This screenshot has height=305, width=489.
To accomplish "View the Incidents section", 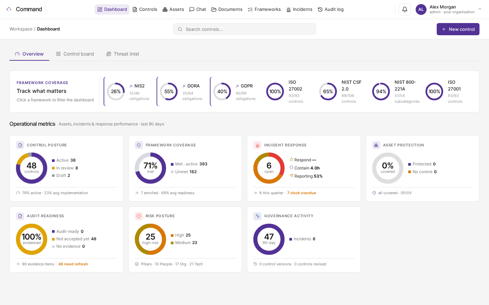I will pyautogui.click(x=299, y=9).
